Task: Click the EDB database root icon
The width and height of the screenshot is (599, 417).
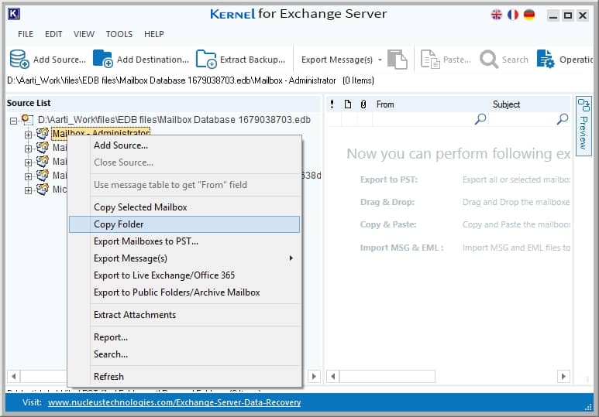Action: 27,120
